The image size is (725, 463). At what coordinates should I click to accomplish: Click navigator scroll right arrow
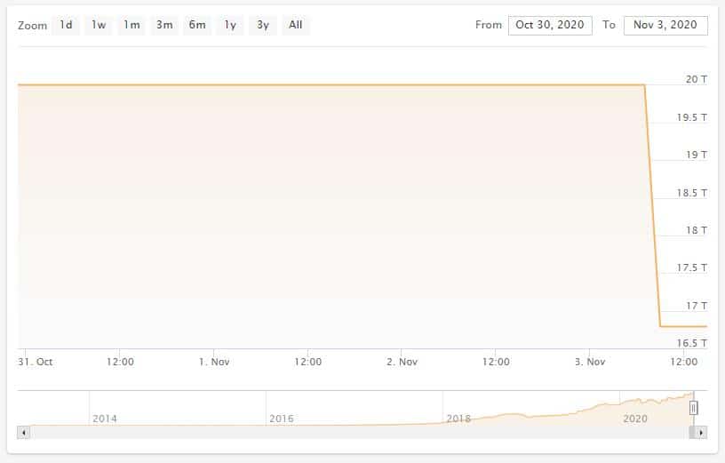[x=701, y=433]
